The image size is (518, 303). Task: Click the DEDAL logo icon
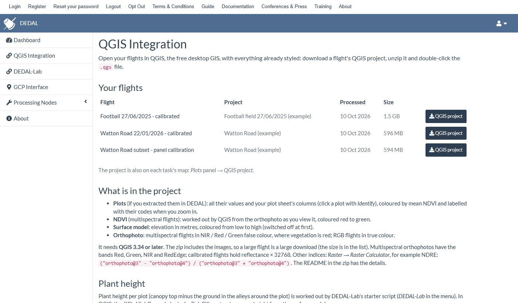tap(10, 23)
